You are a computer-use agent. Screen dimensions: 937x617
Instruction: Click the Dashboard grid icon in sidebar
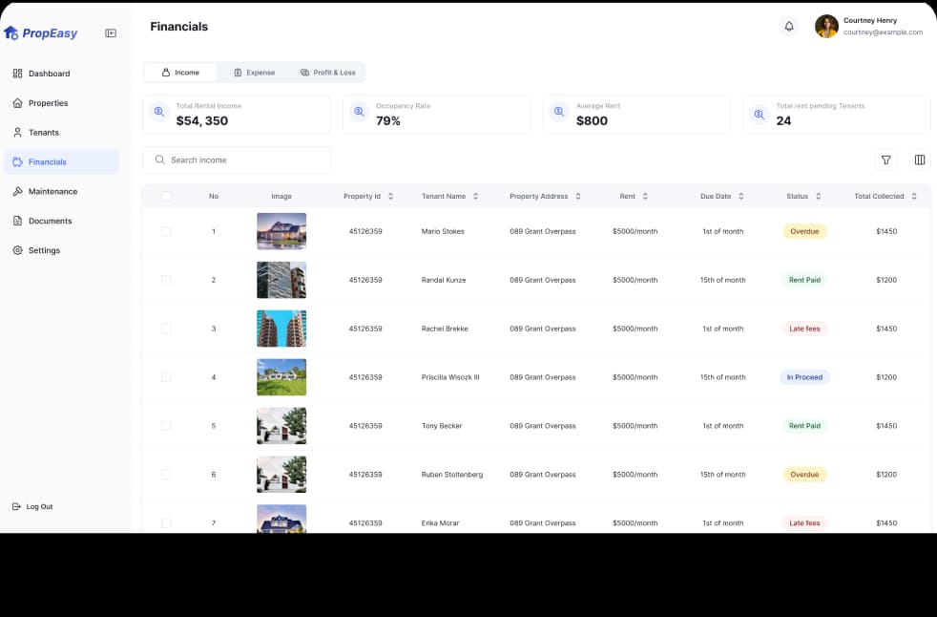click(x=17, y=73)
